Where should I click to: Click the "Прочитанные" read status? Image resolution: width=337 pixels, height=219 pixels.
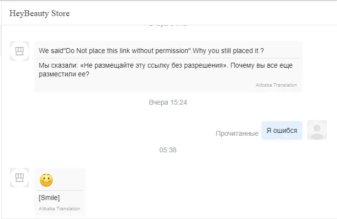(237, 133)
